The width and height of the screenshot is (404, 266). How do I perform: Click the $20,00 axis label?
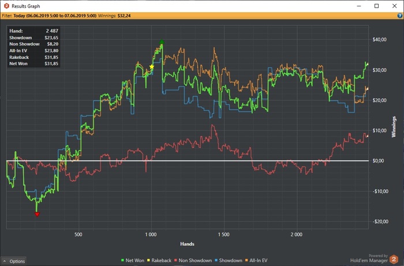click(379, 100)
